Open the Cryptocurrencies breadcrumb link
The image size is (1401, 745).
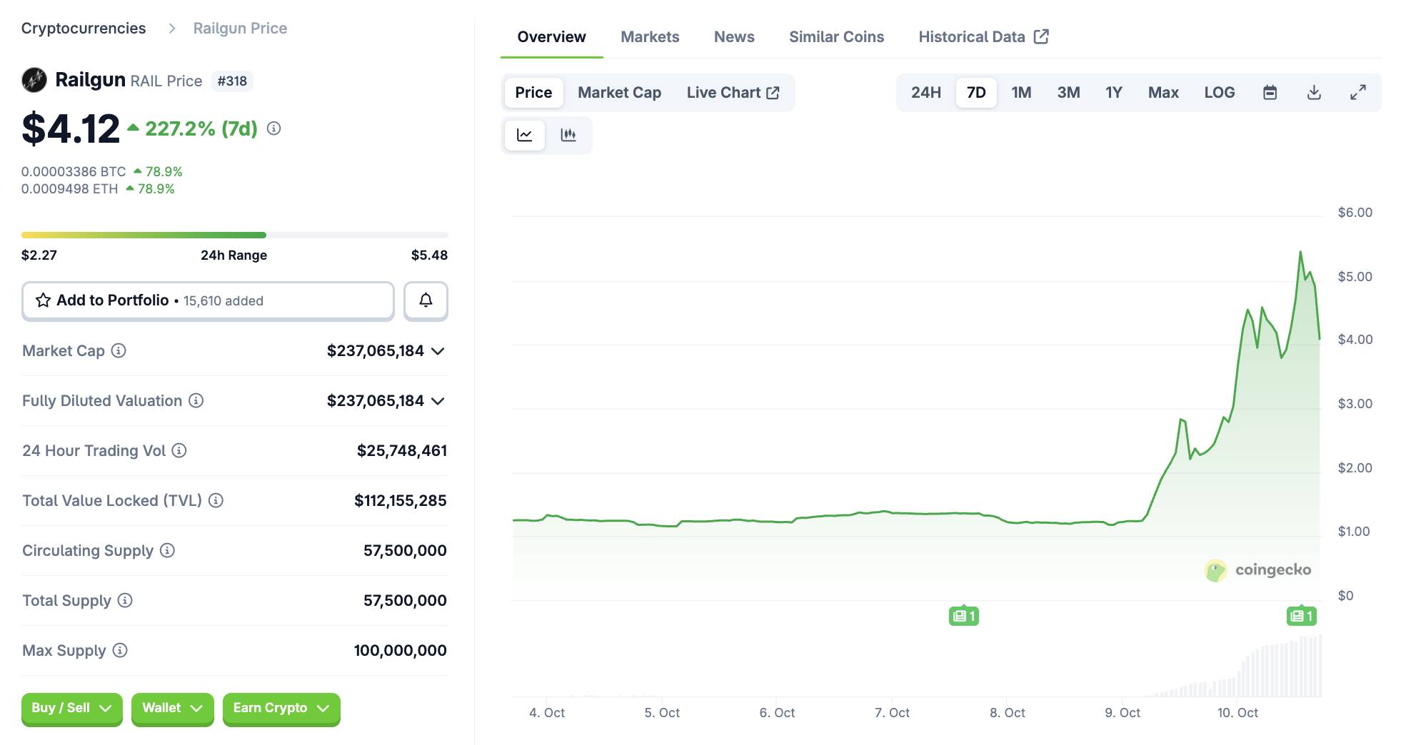coord(84,29)
